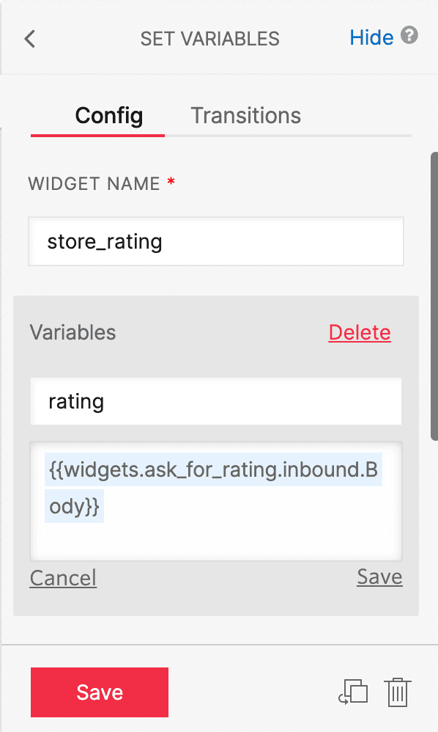This screenshot has height=732, width=438.
Task: Duplicate the widget using the copy icon
Action: click(x=353, y=692)
